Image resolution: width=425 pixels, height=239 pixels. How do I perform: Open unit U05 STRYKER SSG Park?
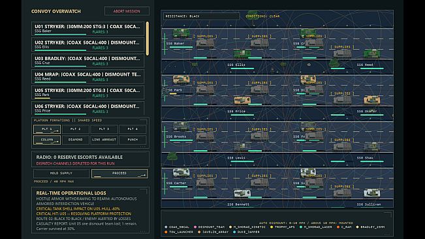[x=88, y=93]
